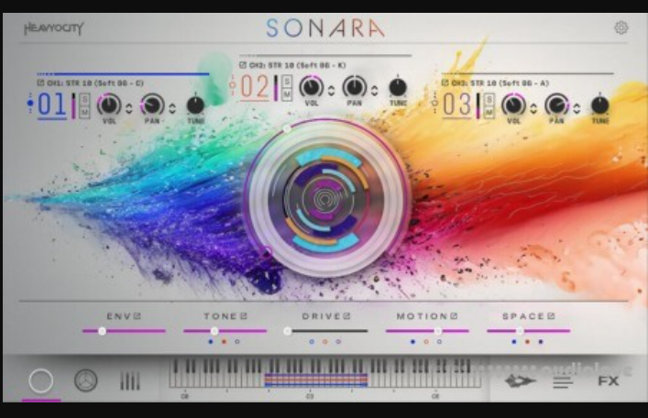The width and height of the screenshot is (648, 418).
Task: Click the Heavyocity logo
Action: click(x=53, y=28)
